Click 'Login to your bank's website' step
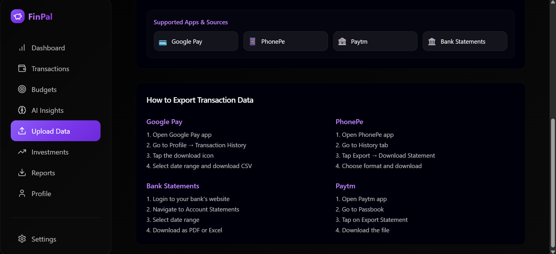 pos(188,199)
